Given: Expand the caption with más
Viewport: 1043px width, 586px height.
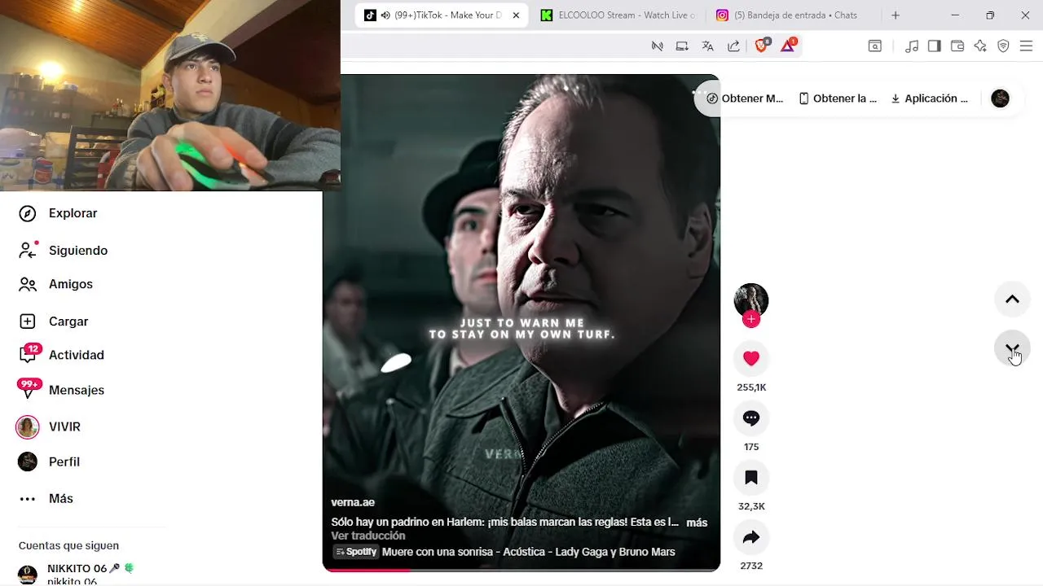Looking at the screenshot, I should (x=697, y=523).
